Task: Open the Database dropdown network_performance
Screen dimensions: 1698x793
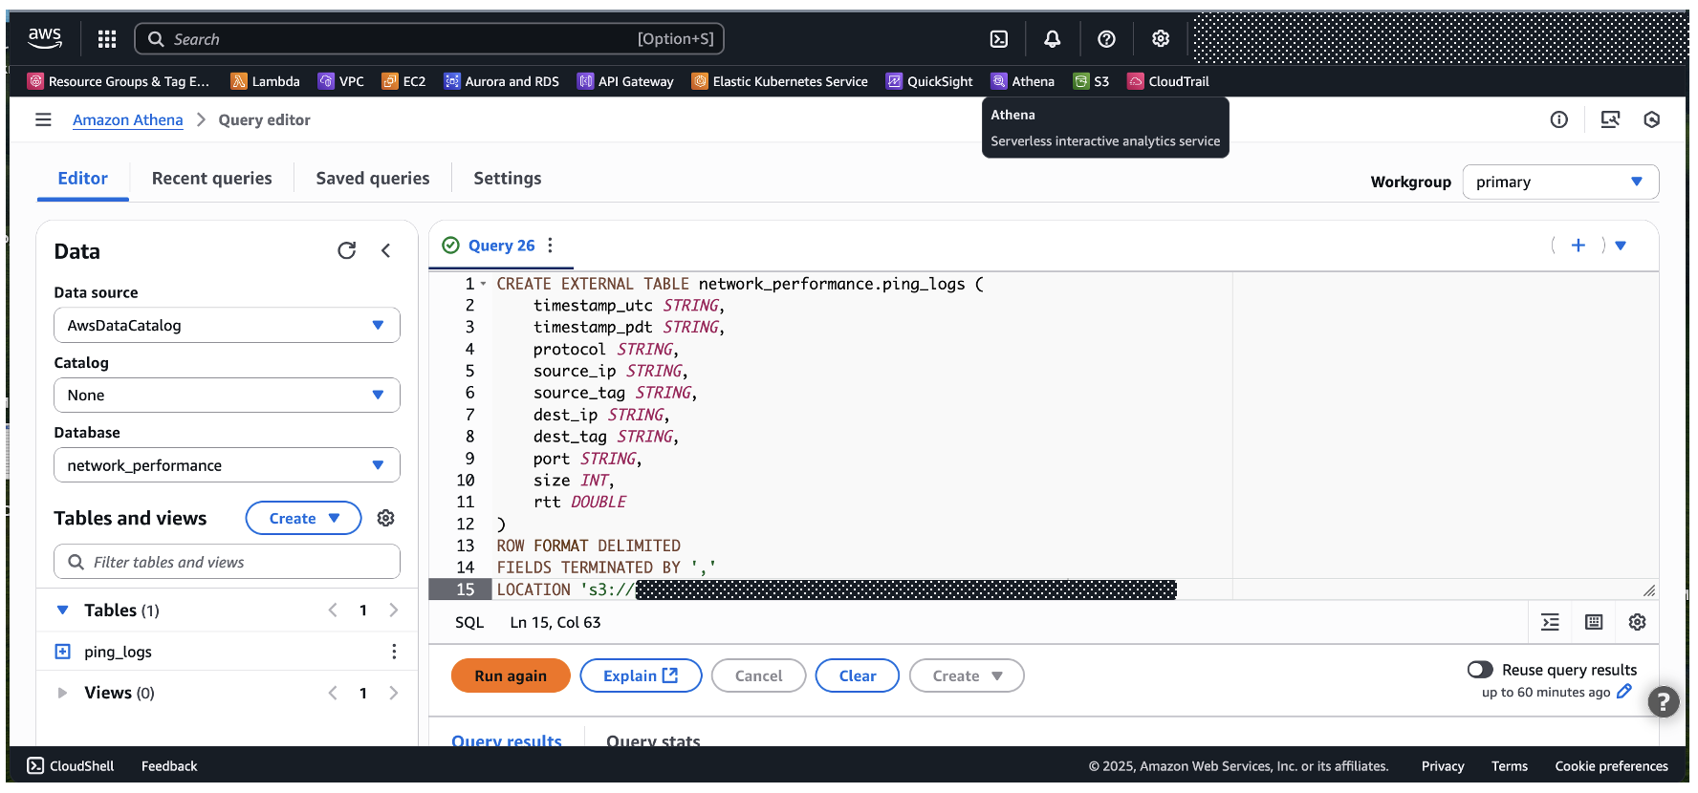Action: click(x=227, y=465)
